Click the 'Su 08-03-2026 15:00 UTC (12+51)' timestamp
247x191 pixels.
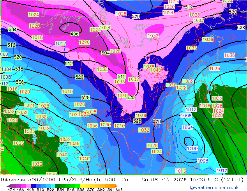tap(192, 180)
